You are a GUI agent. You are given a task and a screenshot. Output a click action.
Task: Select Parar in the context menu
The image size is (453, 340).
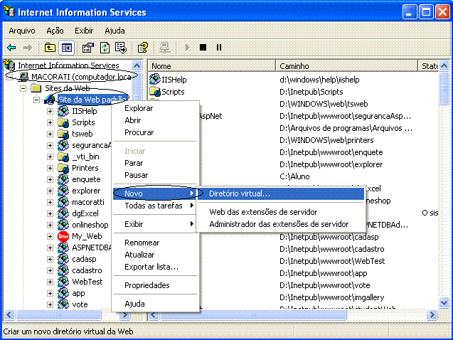click(156, 163)
